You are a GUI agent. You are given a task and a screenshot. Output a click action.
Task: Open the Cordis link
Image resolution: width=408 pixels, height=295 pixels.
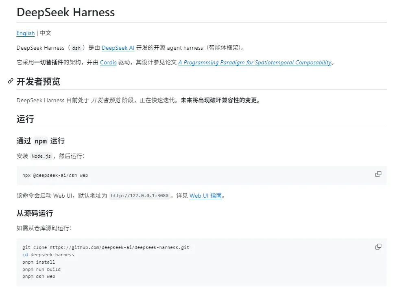click(108, 62)
